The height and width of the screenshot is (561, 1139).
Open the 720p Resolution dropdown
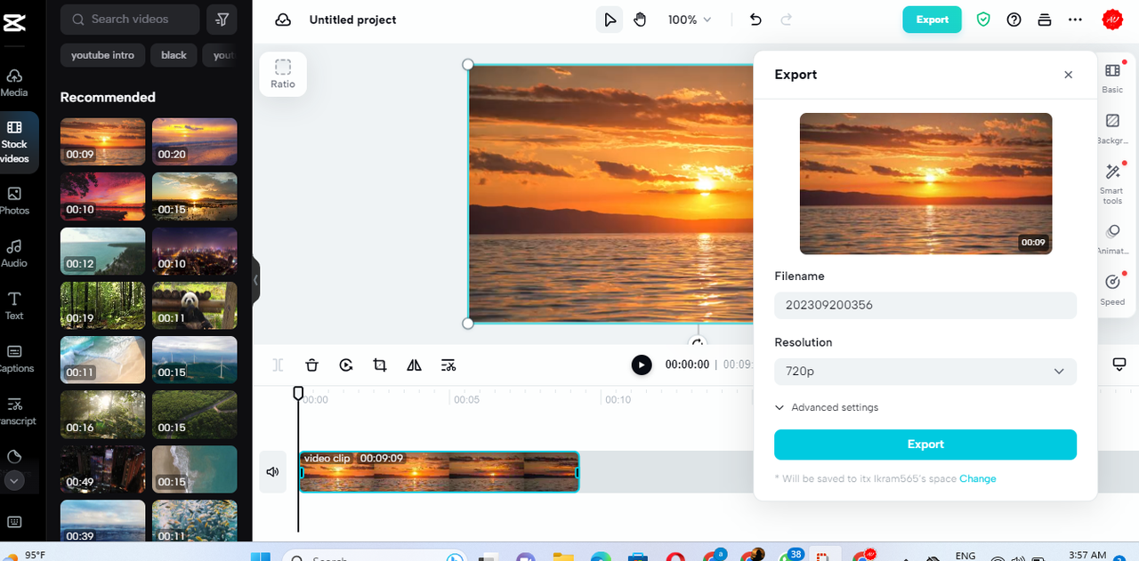tap(925, 372)
